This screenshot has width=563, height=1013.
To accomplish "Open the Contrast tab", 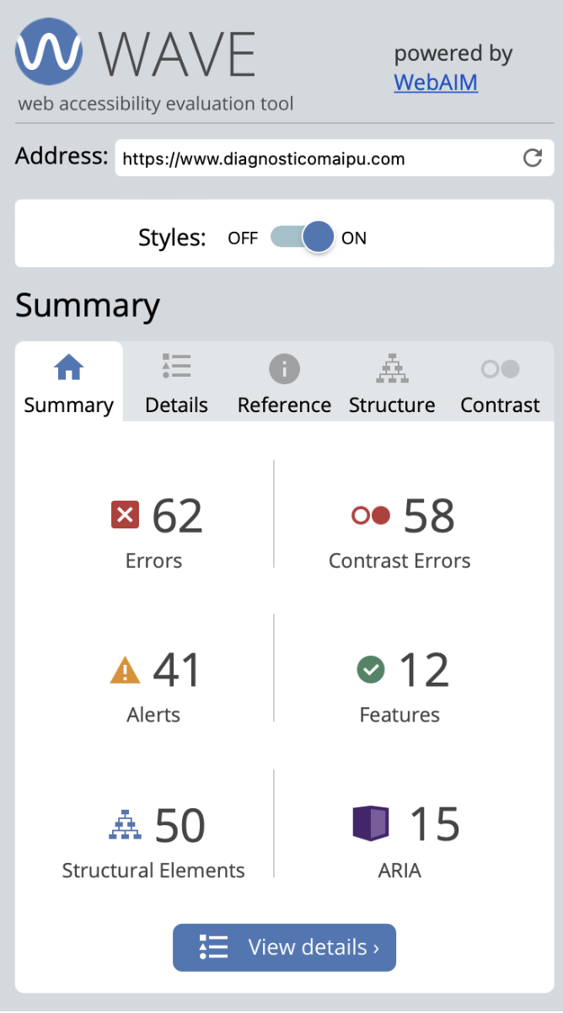I will (x=500, y=383).
